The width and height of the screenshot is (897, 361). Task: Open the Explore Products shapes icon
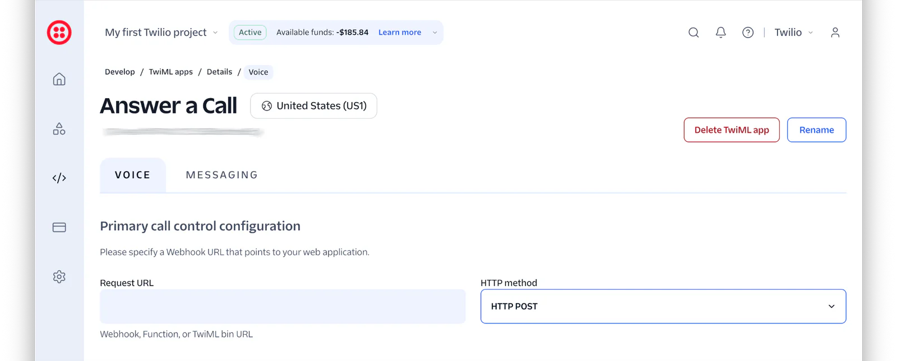59,129
